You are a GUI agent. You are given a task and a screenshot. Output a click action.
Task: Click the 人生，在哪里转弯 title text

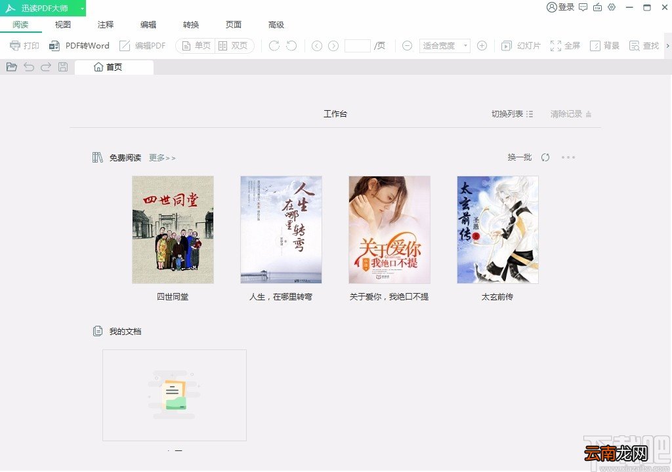(281, 297)
